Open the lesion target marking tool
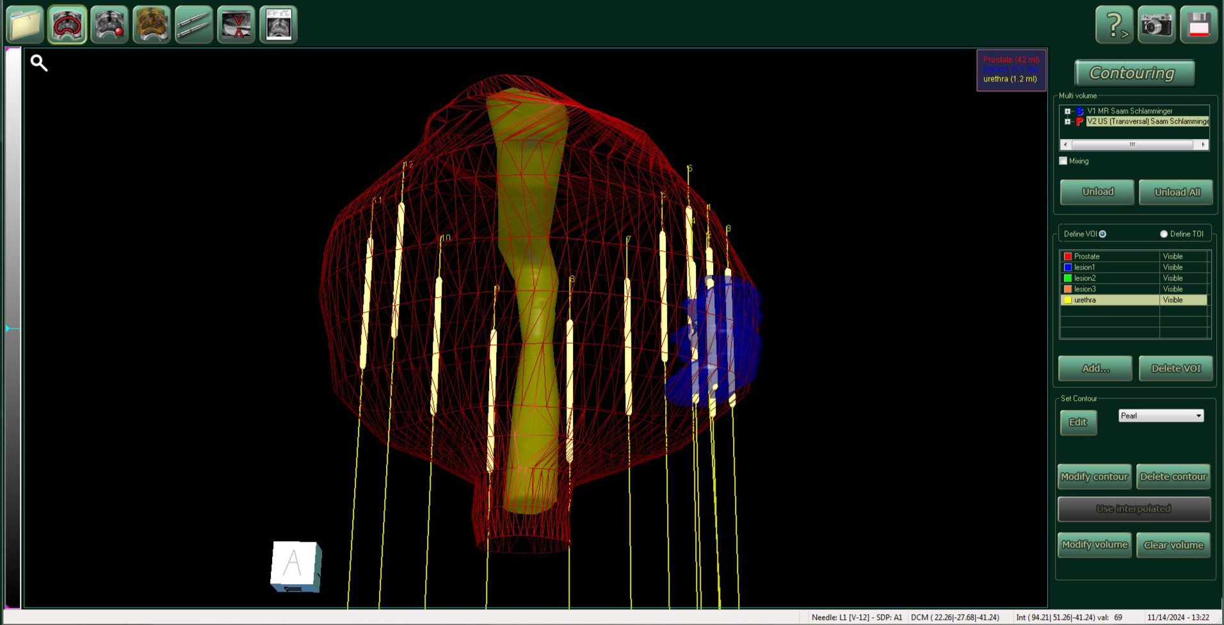 109,25
